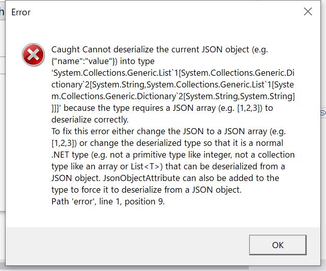Click 'because the type requires' text line
The width and height of the screenshot is (326, 271).
(x=170, y=108)
